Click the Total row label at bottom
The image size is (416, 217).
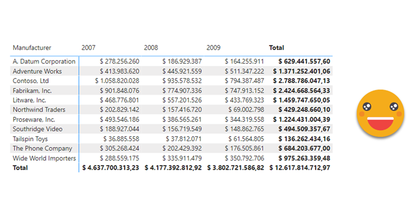point(21,168)
